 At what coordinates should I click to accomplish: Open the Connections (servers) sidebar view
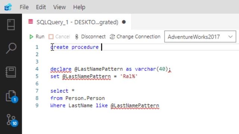[11, 25]
